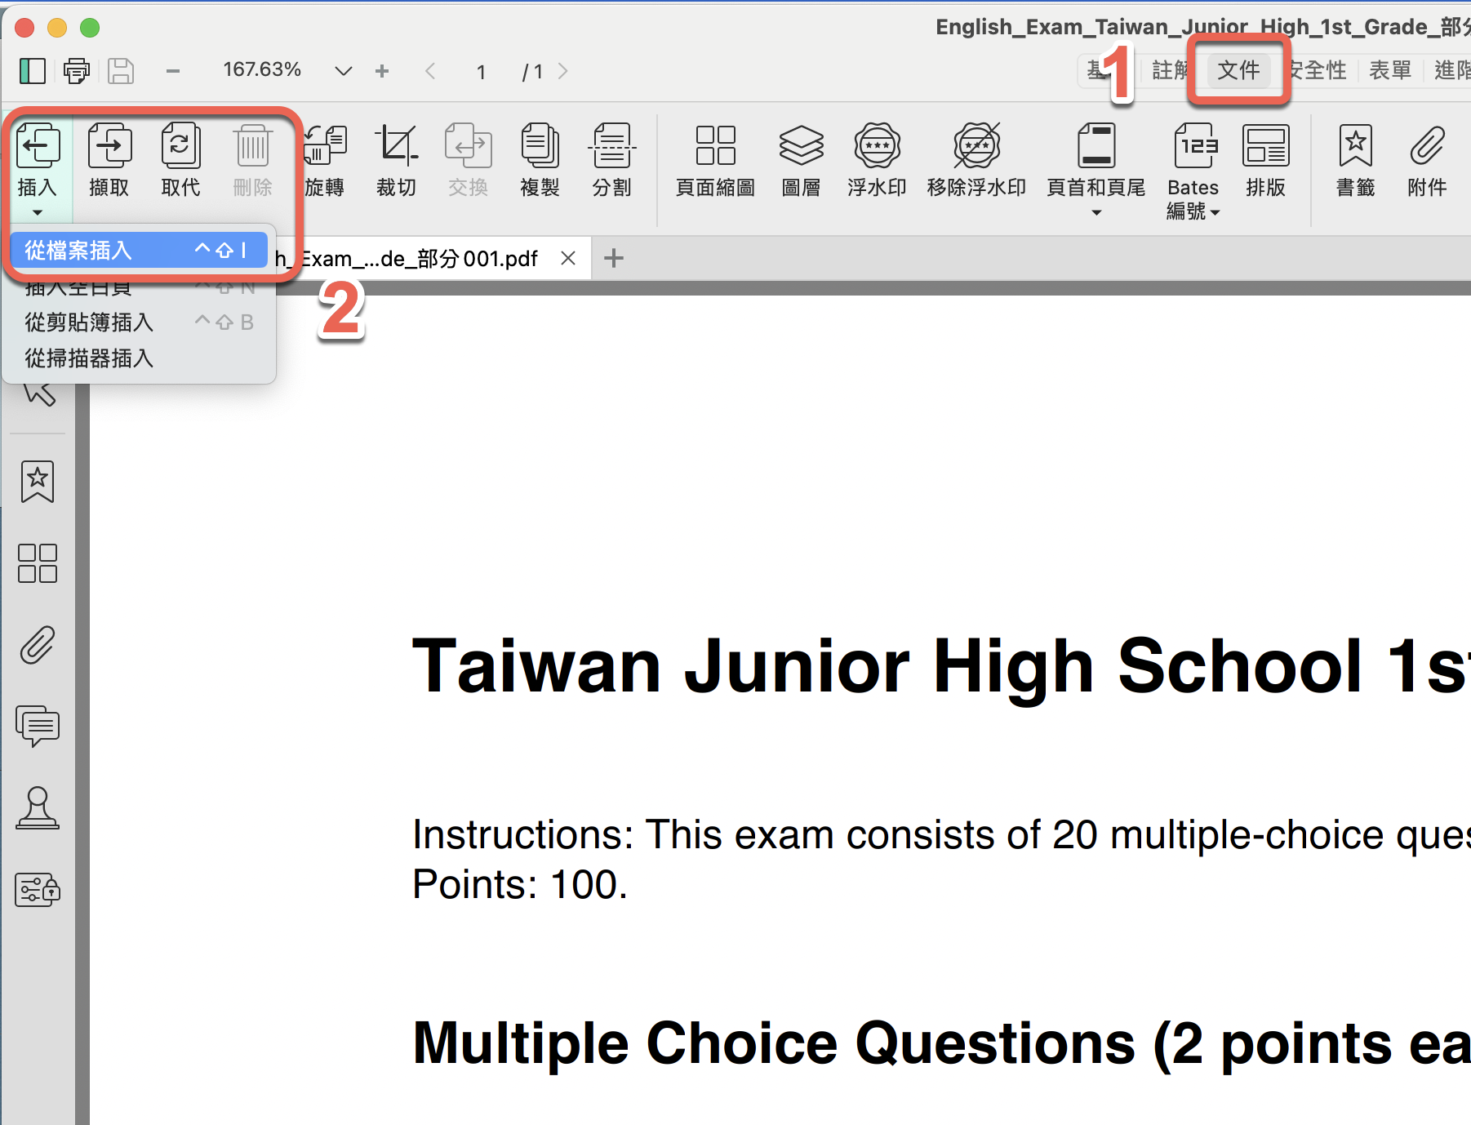Image resolution: width=1471 pixels, height=1125 pixels.
Task: Switch to the 文件 tab
Action: [1238, 70]
